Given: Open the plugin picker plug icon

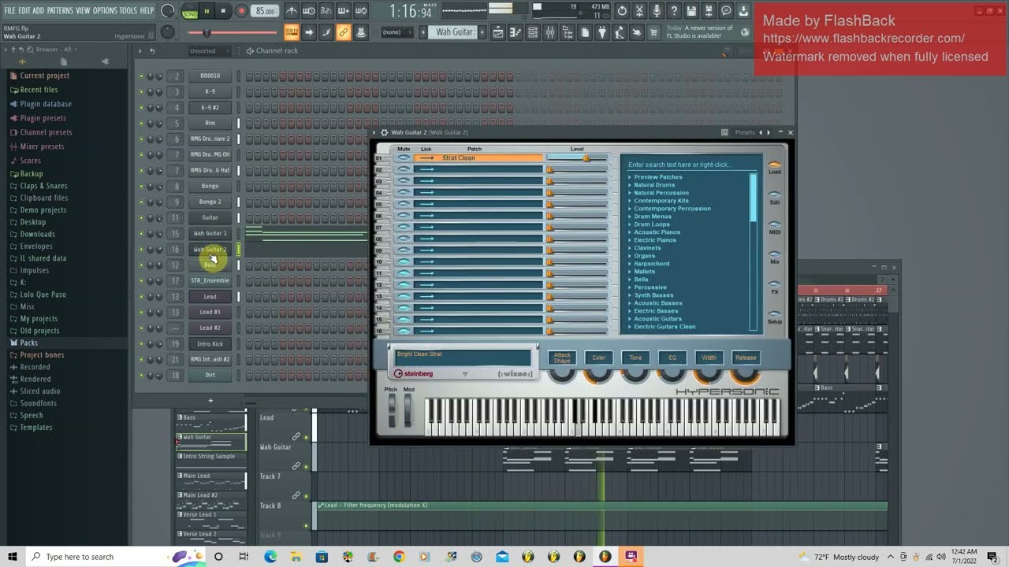Looking at the screenshot, I should pyautogui.click(x=603, y=32).
